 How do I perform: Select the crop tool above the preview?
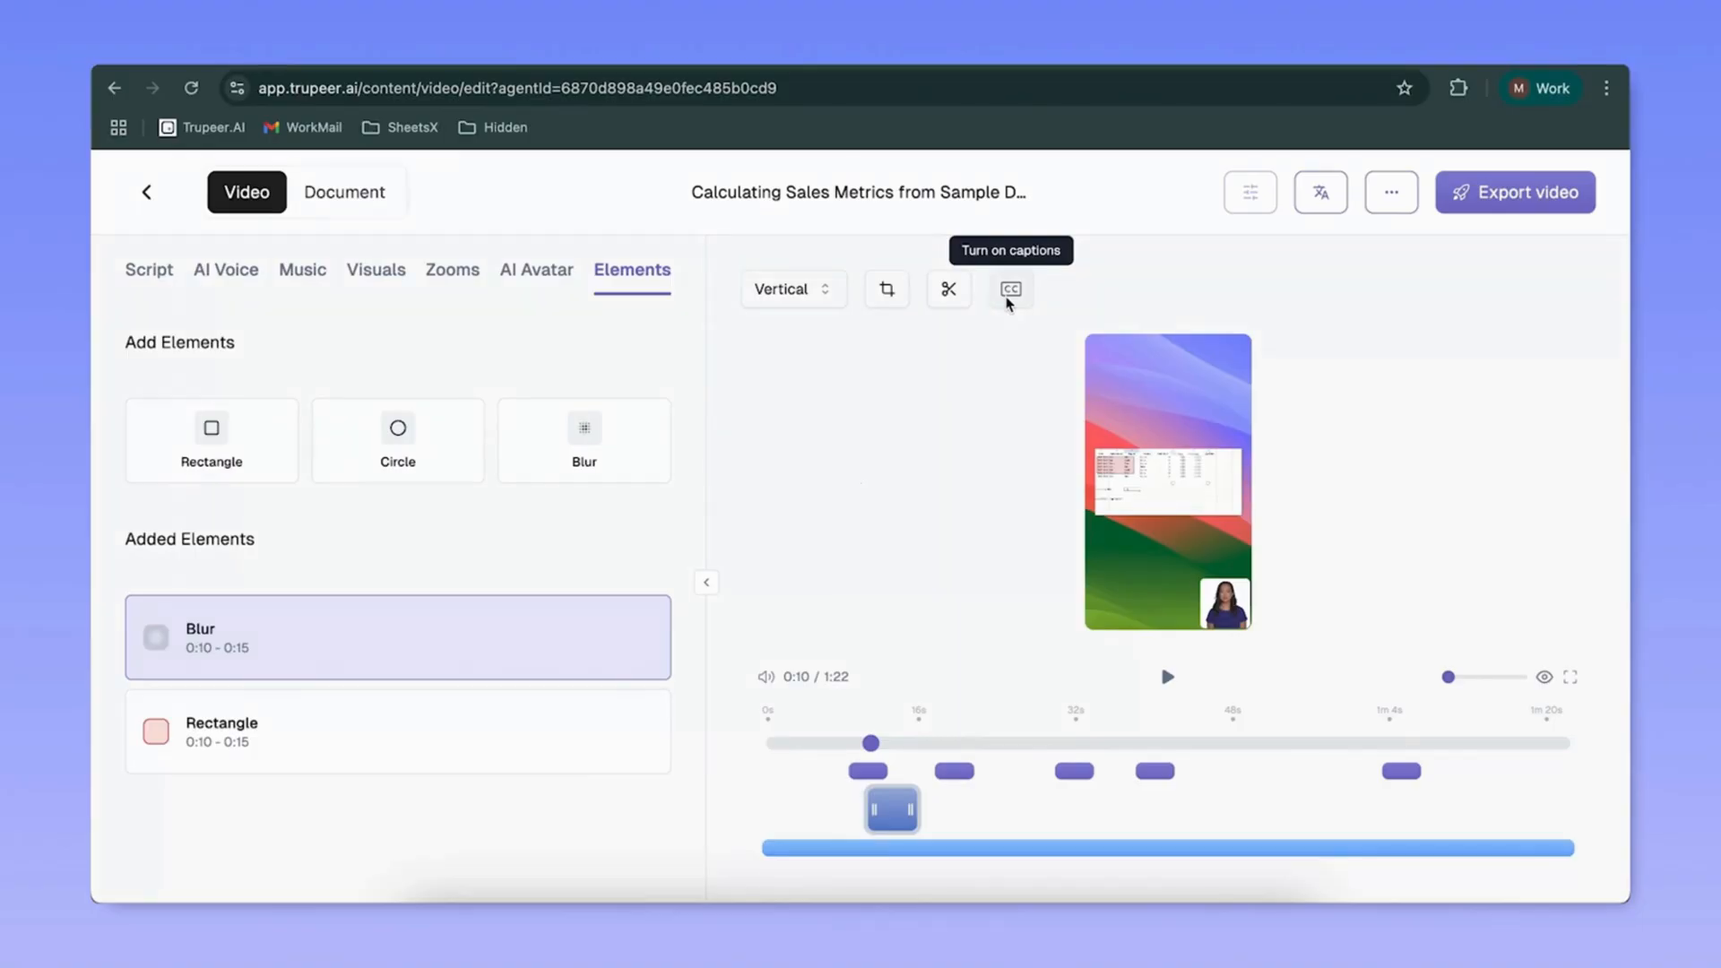point(886,289)
